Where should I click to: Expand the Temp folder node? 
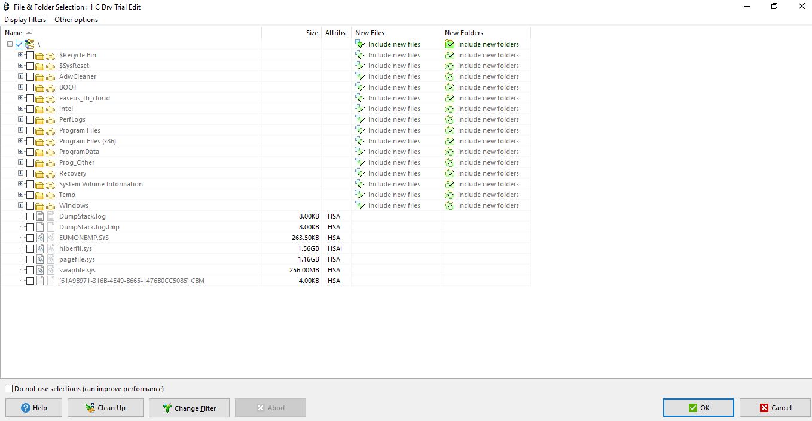20,195
